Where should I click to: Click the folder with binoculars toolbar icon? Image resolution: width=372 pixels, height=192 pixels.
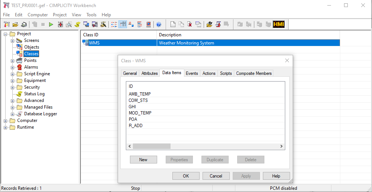pos(209,24)
